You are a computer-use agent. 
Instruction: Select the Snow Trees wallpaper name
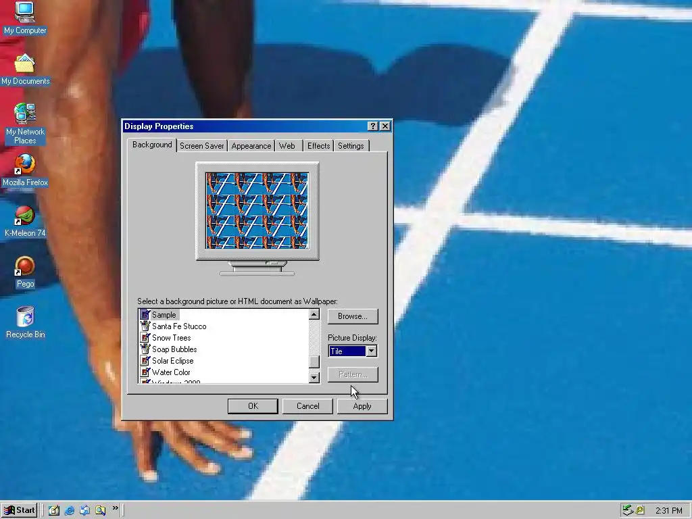(171, 338)
